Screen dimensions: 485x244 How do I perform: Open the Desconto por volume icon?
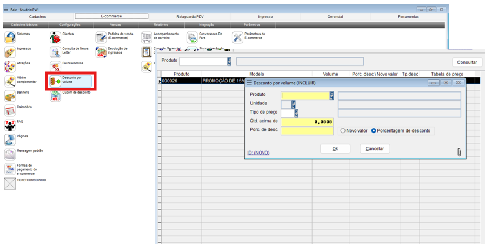tap(55, 81)
